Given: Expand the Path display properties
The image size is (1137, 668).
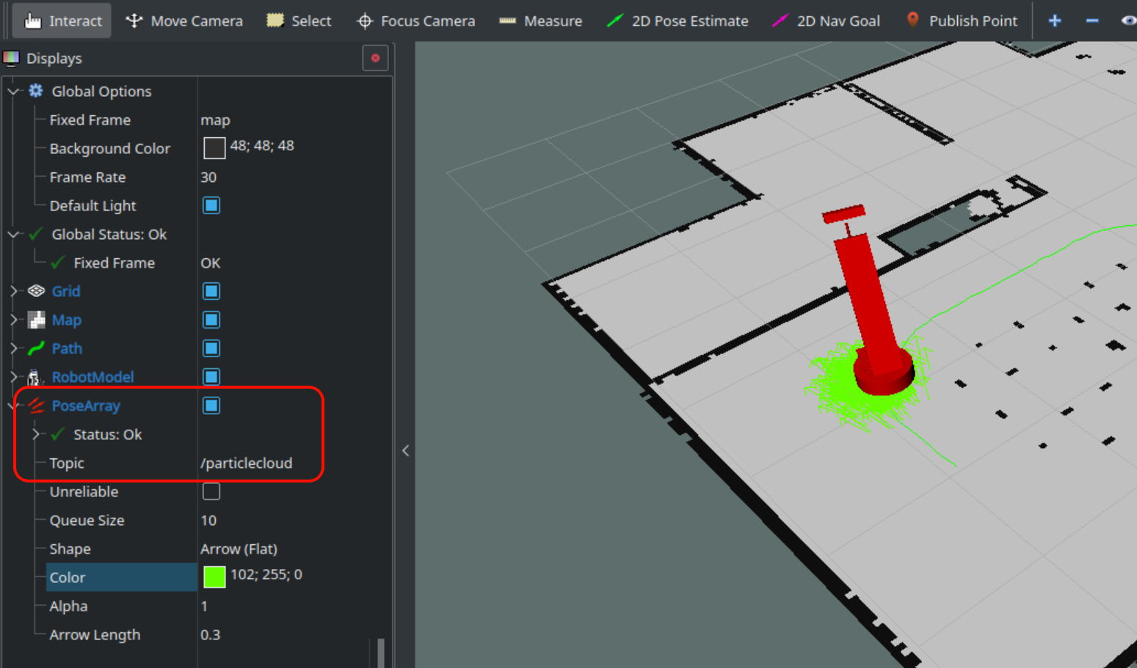Looking at the screenshot, I should pos(13,348).
